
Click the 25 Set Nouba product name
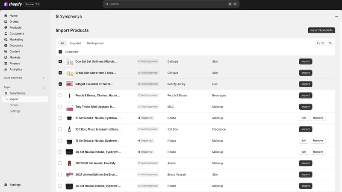click(98, 186)
